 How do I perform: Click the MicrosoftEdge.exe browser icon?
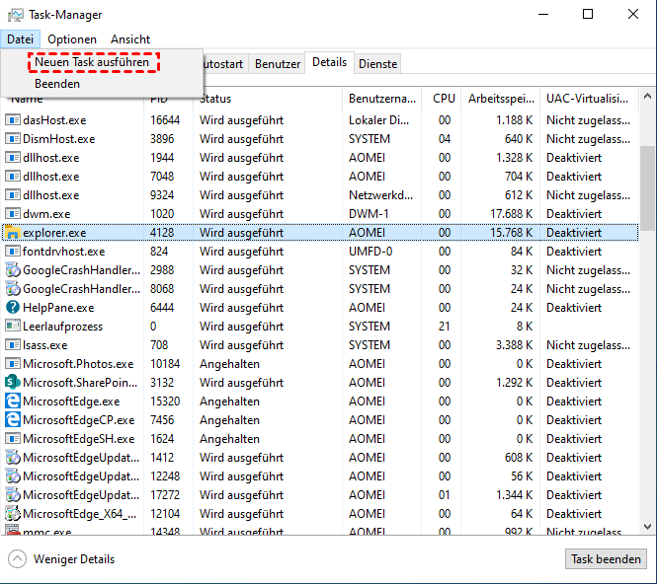point(13,401)
